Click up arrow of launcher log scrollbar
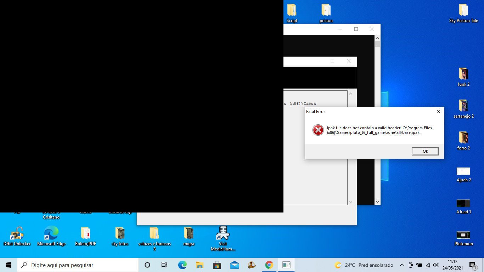The height and width of the screenshot is (272, 484). pyautogui.click(x=350, y=94)
